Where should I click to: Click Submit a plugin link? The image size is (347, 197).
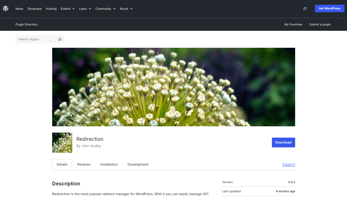(x=320, y=25)
